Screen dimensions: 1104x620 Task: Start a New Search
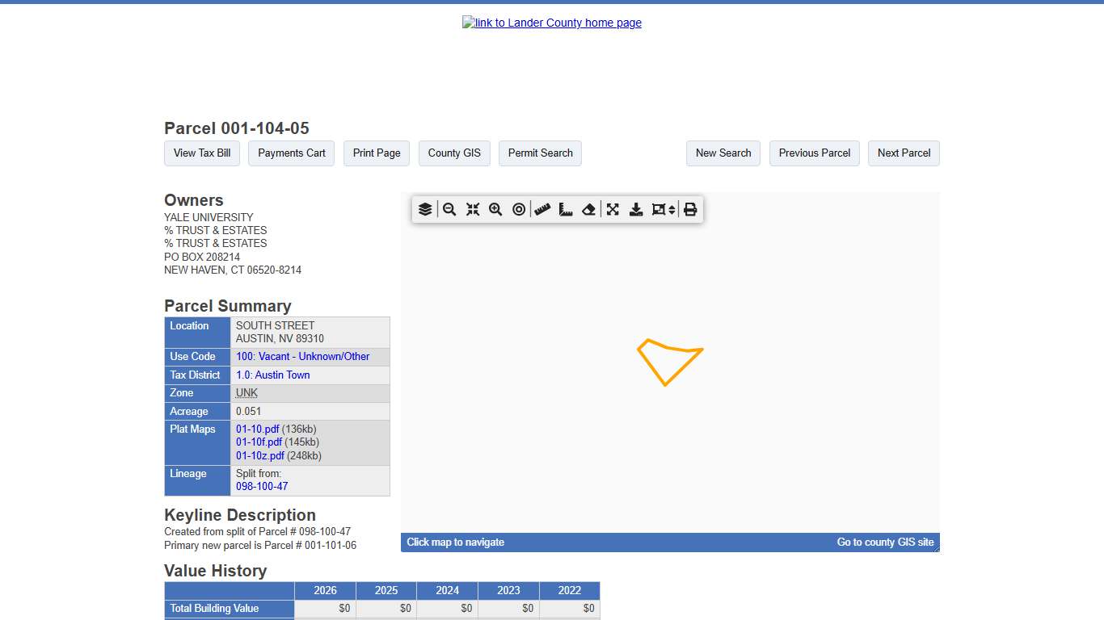[x=723, y=153]
